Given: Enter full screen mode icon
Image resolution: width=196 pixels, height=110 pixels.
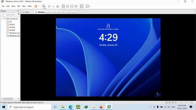Looking at the screenshot, I should (x=72, y=6).
